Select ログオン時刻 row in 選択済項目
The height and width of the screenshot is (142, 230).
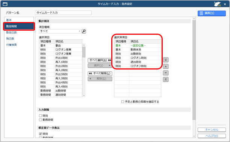pos(138,58)
